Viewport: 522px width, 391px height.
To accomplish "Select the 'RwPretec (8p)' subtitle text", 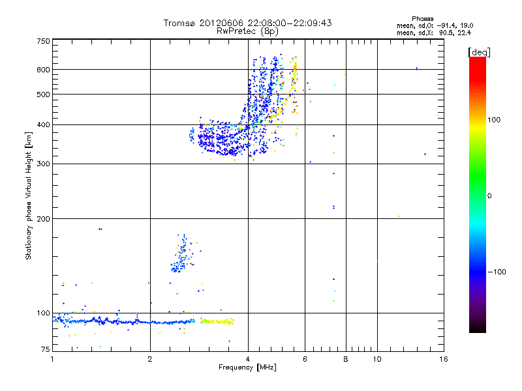I will click(248, 31).
